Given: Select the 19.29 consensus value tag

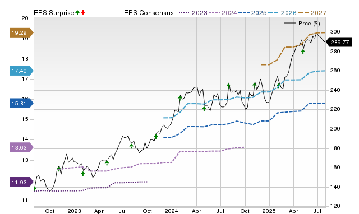Looking at the screenshot, I should [21, 32].
